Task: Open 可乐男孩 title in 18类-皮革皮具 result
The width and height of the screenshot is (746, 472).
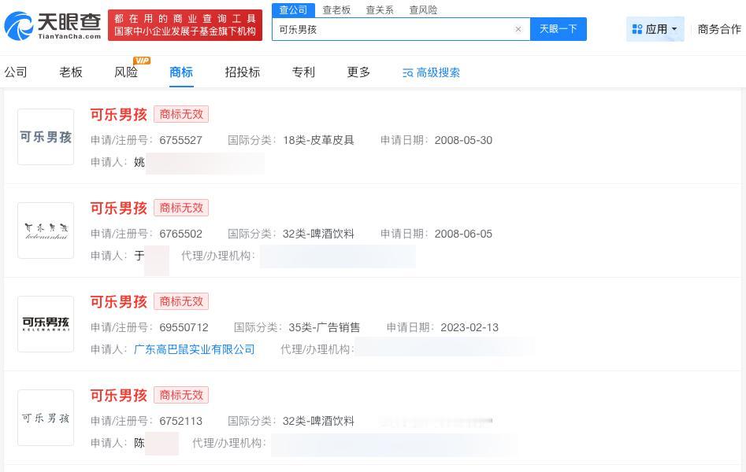Action: tap(118, 115)
